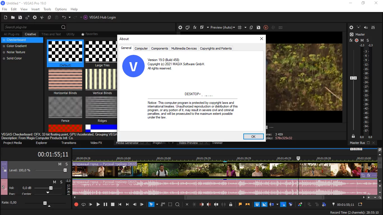Click the Copy icon in main toolbar

point(49,17)
